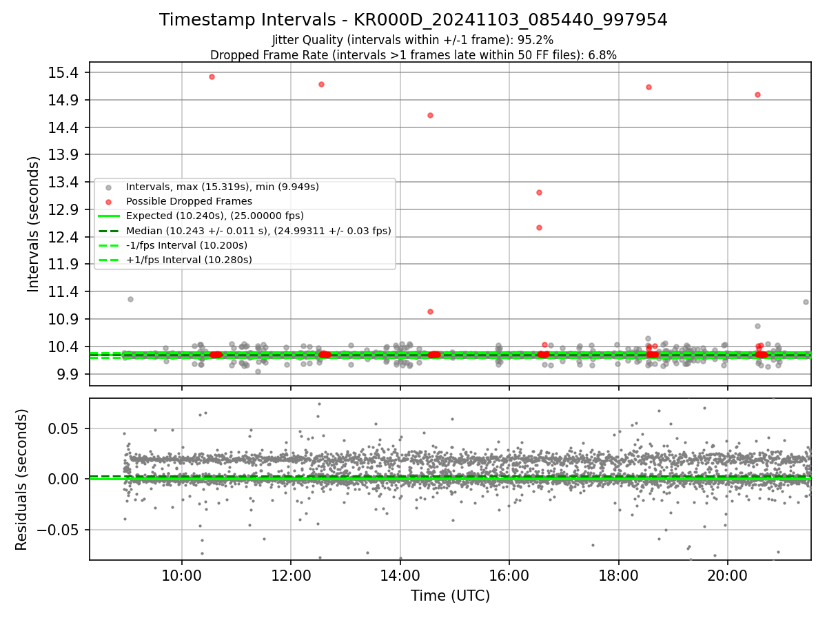Select the red point at 11.0s near 14:30

click(x=430, y=311)
